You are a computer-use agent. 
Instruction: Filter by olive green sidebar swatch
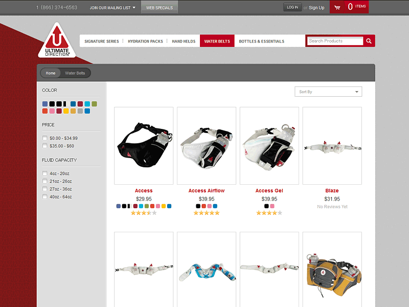coord(94,104)
